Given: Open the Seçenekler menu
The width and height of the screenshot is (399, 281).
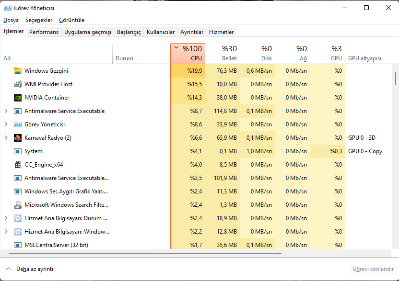Looking at the screenshot, I should click(39, 20).
